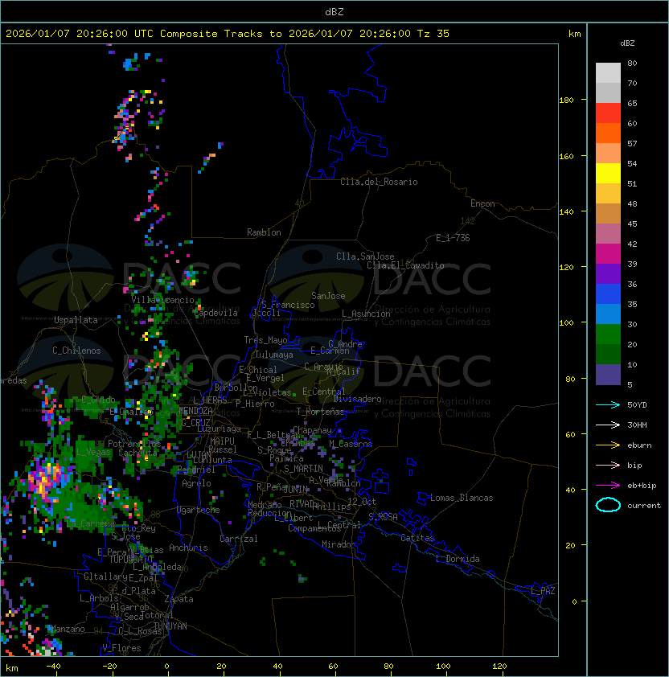The height and width of the screenshot is (677, 669).
Task: Click the 'Carrizal' map label
Action: [238, 539]
